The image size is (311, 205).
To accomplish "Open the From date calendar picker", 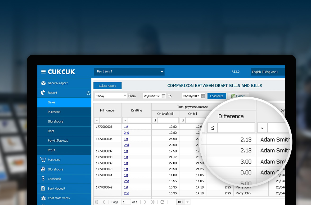I will (163, 96).
